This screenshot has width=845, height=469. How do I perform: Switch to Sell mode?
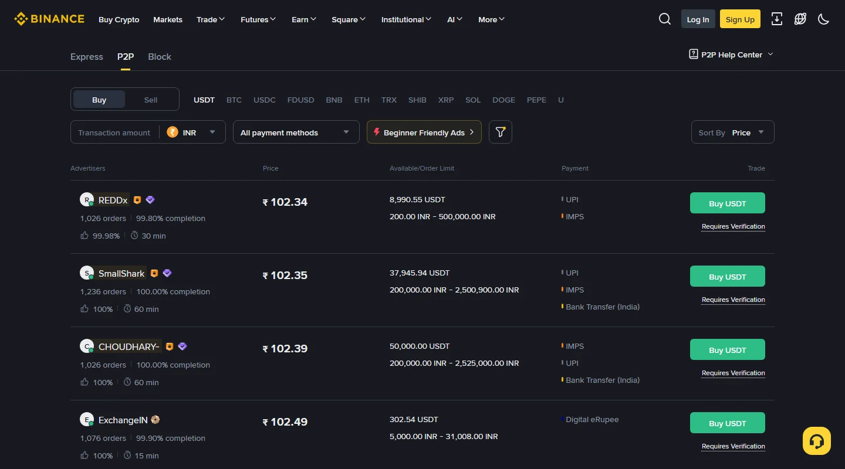[151, 99]
